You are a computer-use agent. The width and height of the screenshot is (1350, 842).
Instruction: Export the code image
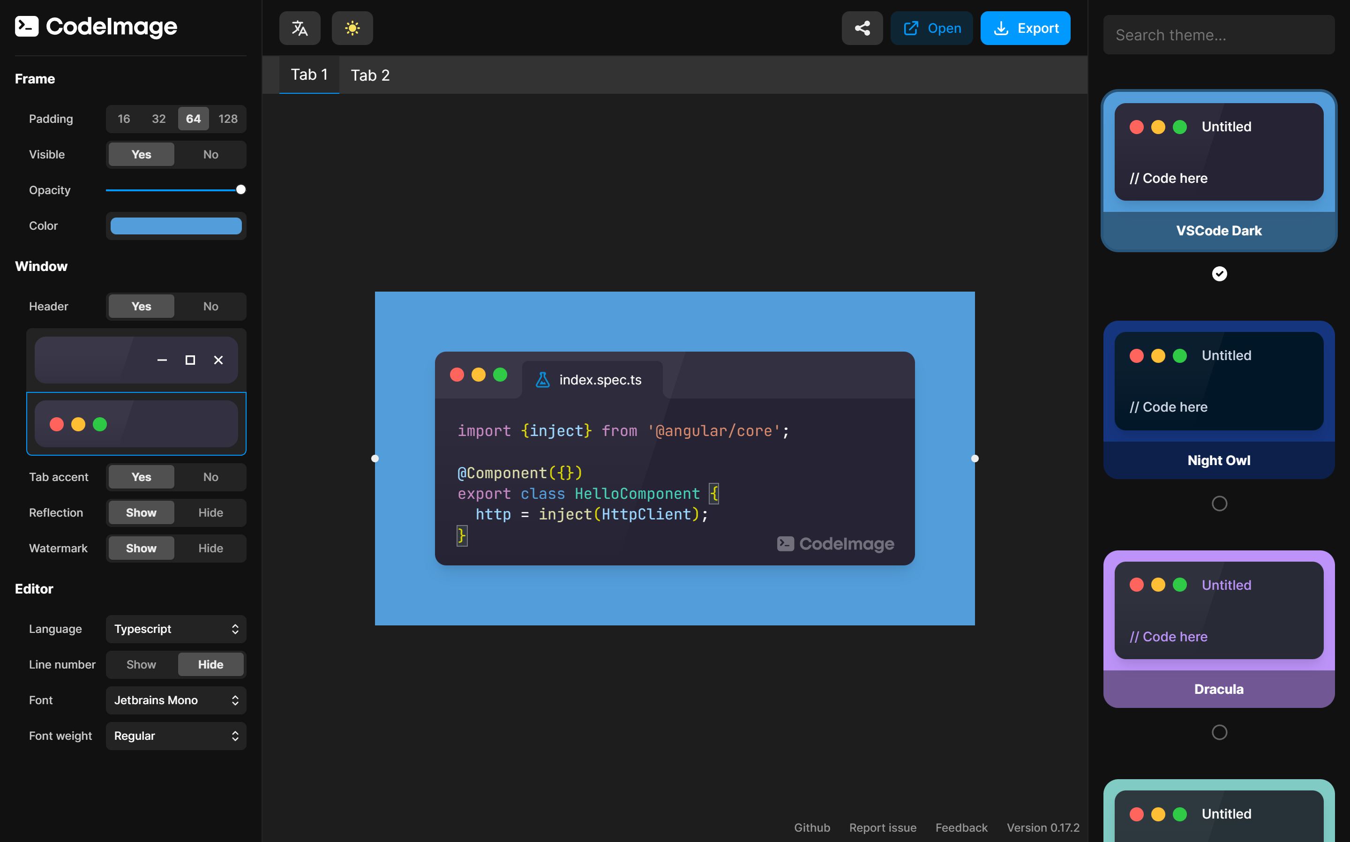pos(1026,28)
